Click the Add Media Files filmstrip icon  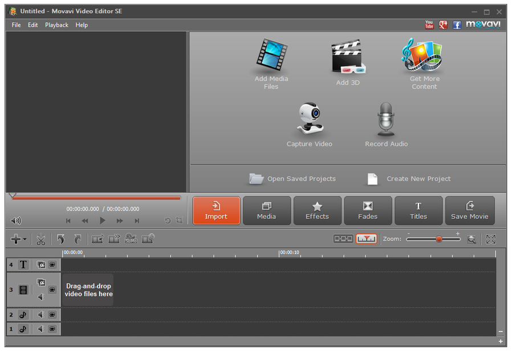click(x=271, y=55)
